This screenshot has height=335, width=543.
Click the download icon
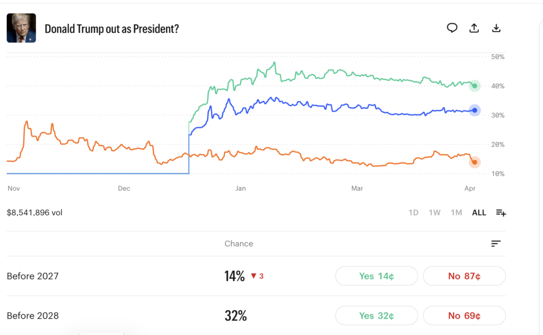tap(496, 28)
